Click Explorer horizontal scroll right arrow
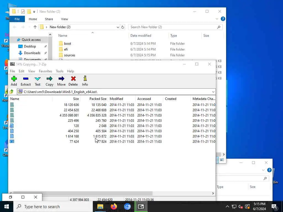The height and width of the screenshot is (212, 283). (x=224, y=155)
